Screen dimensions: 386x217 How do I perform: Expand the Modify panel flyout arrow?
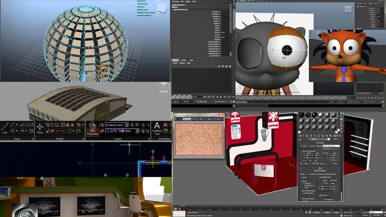(x=83, y=139)
